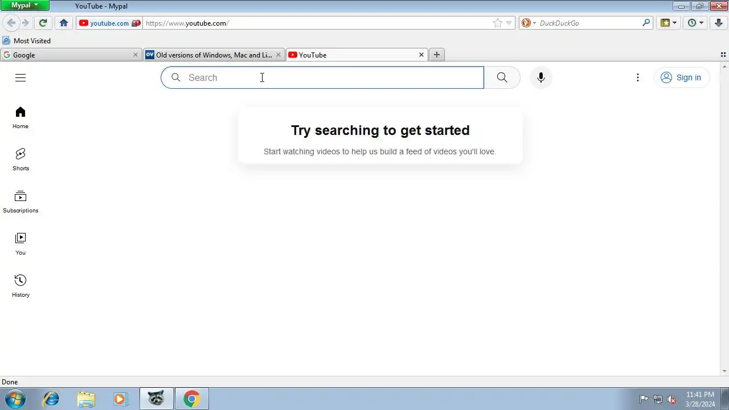This screenshot has width=729, height=410.
Task: Open YouTube settings three-dot menu
Action: [638, 77]
